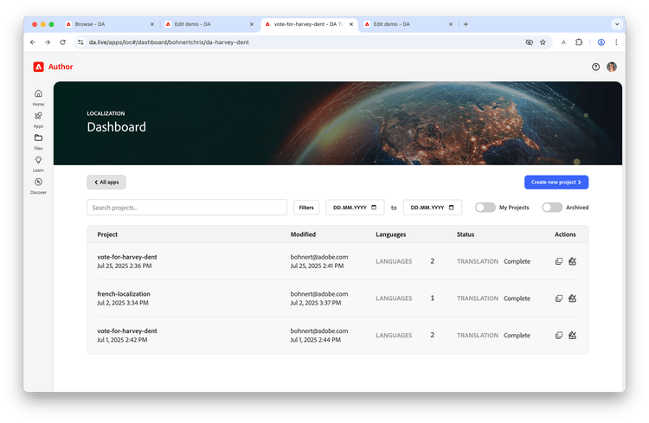
Task: Open the Files folder icon in sidebar
Action: (x=38, y=138)
